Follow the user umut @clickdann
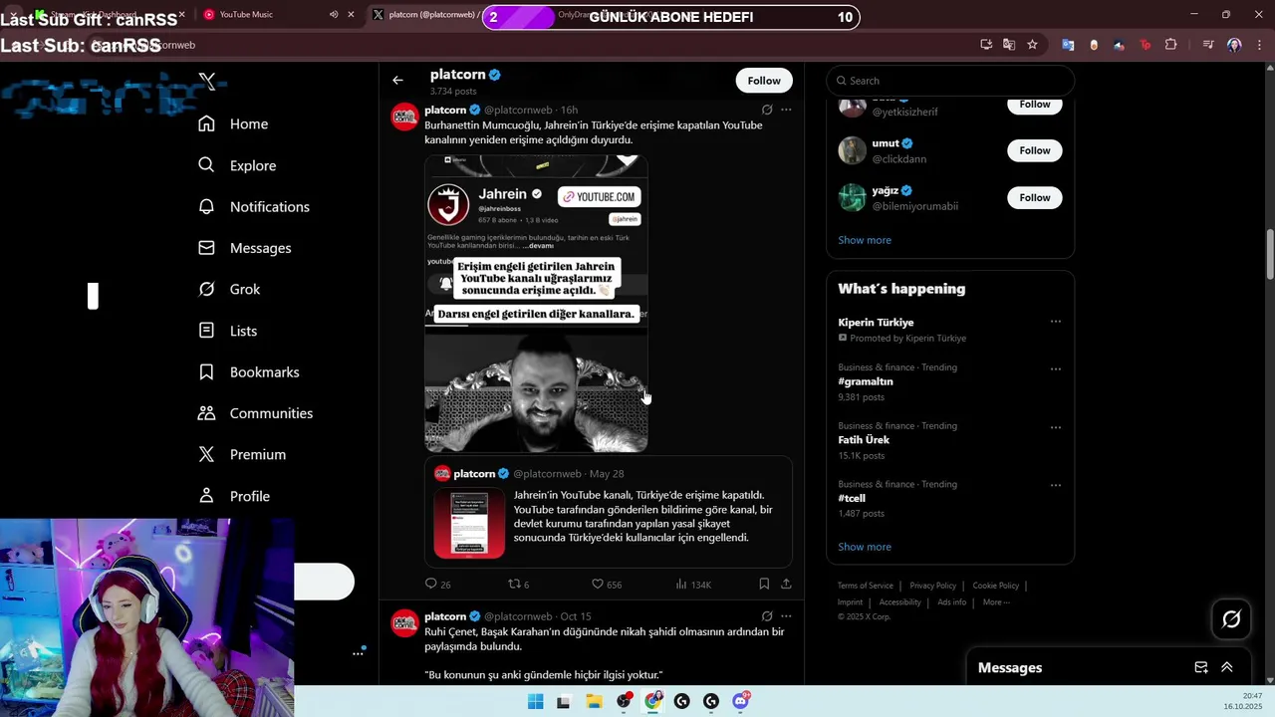This screenshot has height=717, width=1275. [x=1035, y=150]
